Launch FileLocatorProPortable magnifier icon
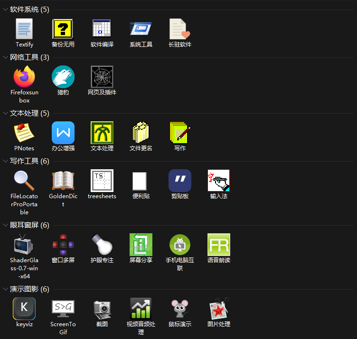This screenshot has width=357, height=339. pyautogui.click(x=24, y=181)
